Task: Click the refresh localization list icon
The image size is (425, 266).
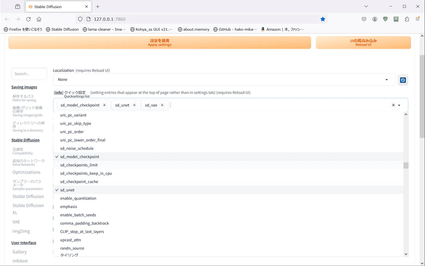Action: pyautogui.click(x=403, y=80)
